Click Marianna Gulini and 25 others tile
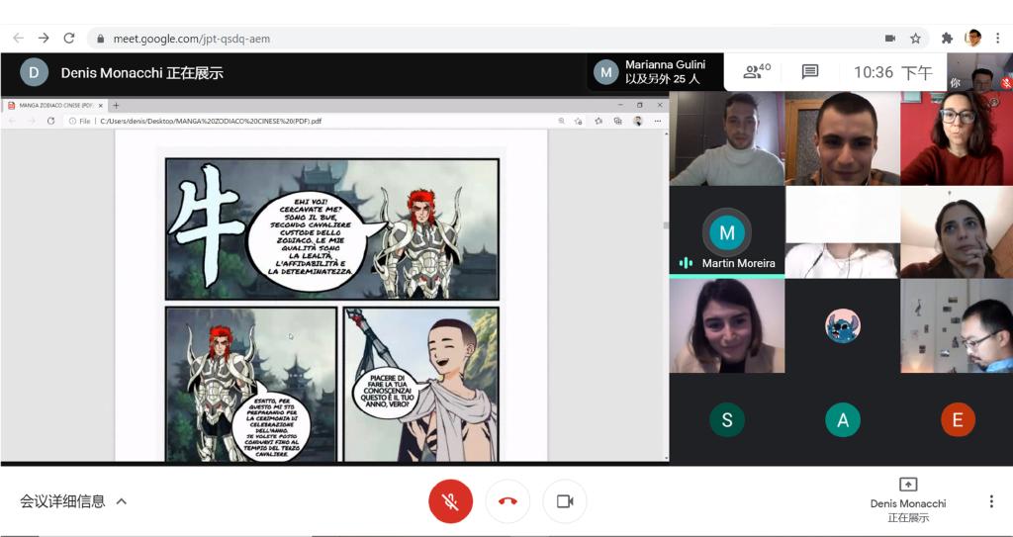 coord(655,72)
